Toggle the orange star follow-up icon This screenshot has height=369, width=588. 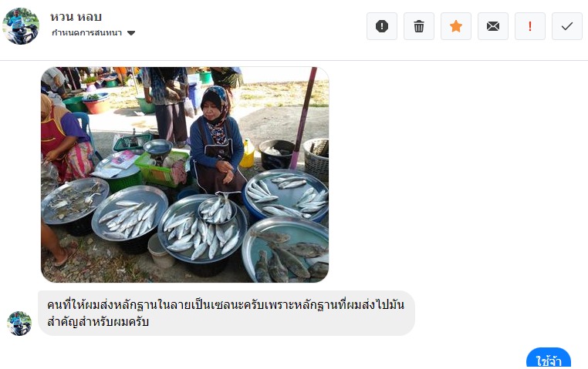coord(456,26)
